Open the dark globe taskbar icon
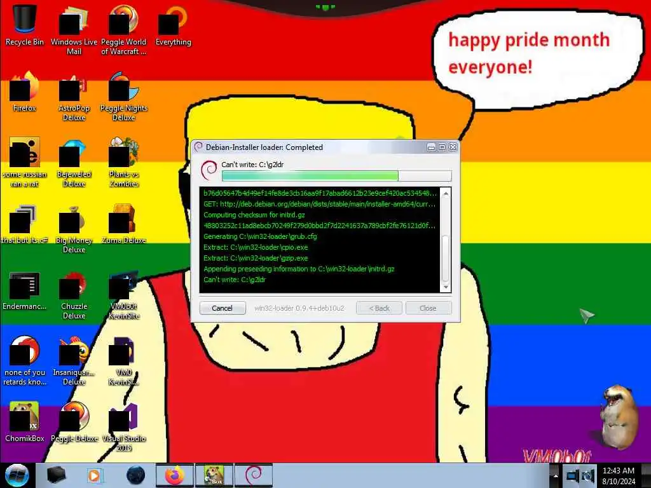The height and width of the screenshot is (488, 651). (135, 475)
